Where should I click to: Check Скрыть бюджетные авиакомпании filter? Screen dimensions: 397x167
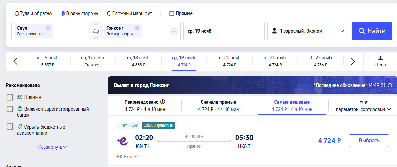point(10,127)
